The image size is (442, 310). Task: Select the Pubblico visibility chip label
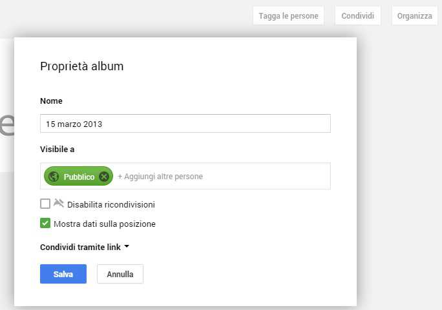pos(79,177)
